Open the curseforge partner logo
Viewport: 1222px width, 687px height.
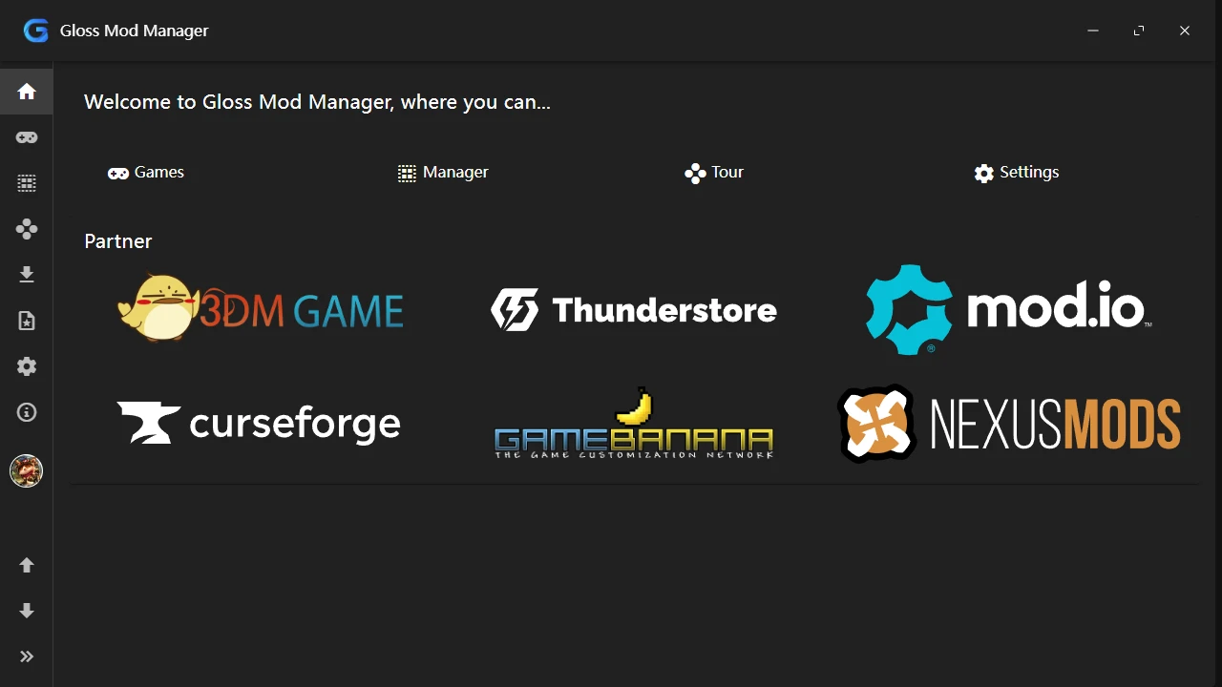[260, 423]
